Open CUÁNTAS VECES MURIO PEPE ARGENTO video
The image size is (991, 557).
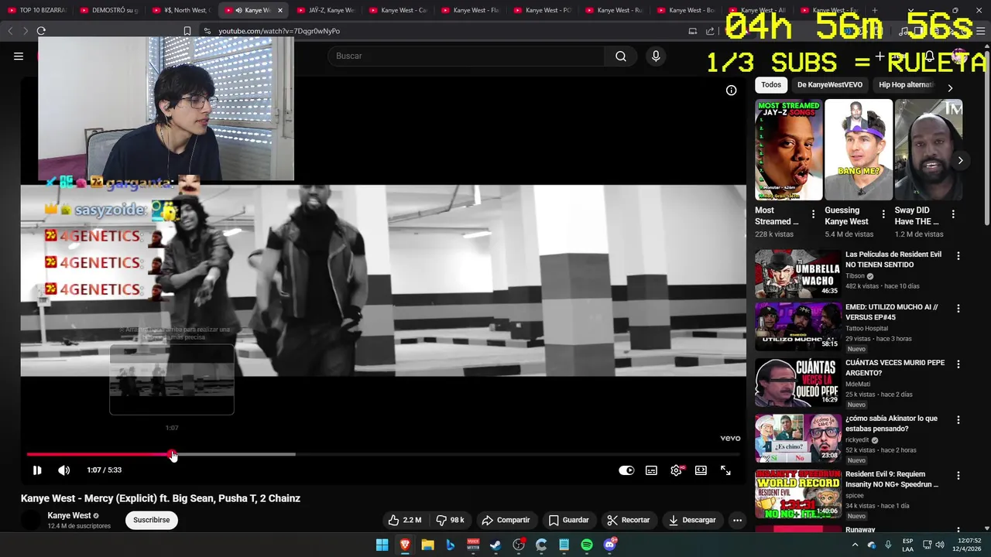[798, 381]
